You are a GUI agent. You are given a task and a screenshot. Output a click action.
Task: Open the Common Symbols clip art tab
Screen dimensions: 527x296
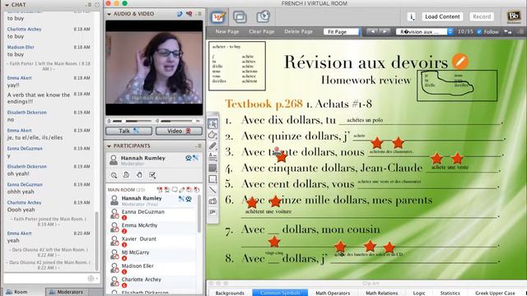(x=280, y=293)
